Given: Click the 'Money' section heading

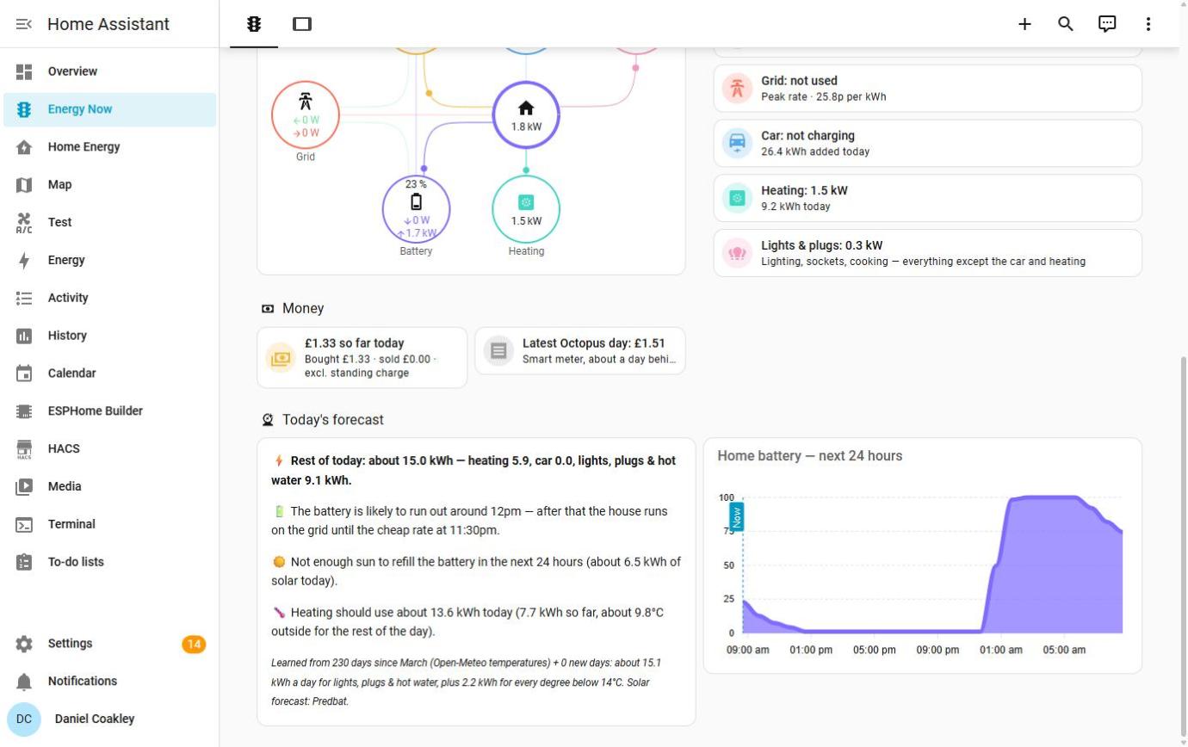Looking at the screenshot, I should click(303, 308).
